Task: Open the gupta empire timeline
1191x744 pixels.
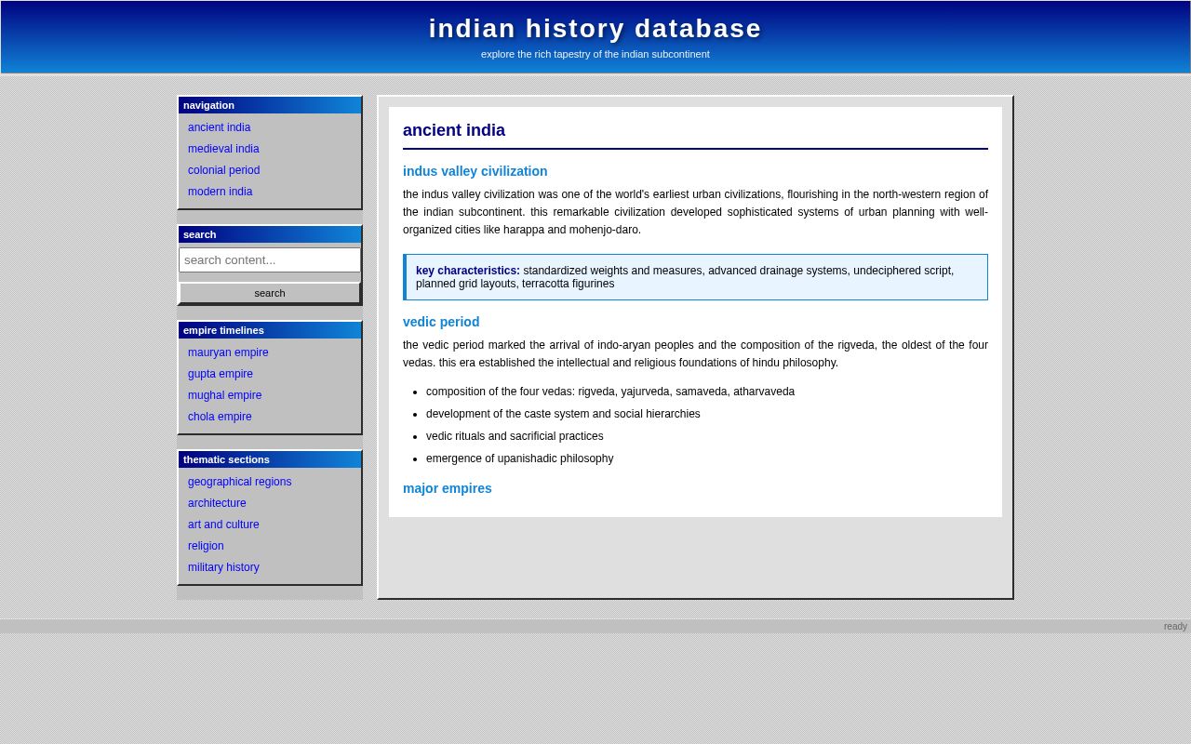Action: point(221,374)
